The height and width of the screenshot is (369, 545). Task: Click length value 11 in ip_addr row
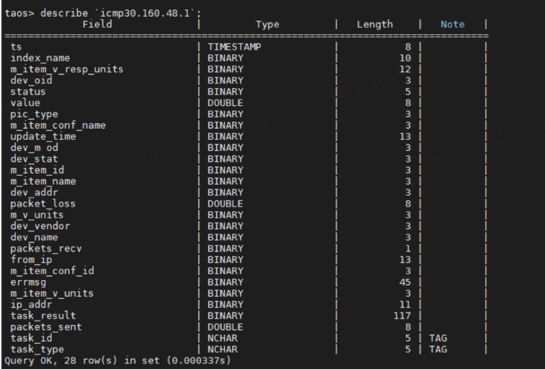click(x=405, y=305)
